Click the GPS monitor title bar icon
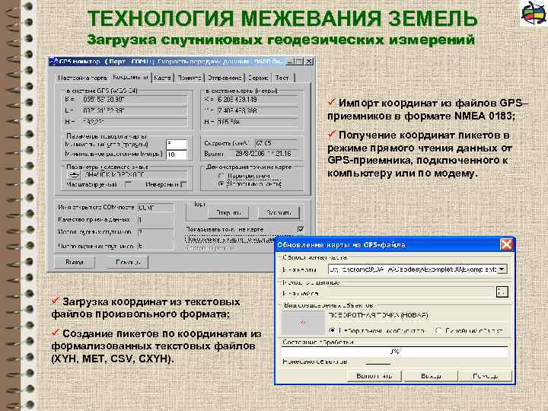The image size is (548, 411). pyautogui.click(x=53, y=62)
